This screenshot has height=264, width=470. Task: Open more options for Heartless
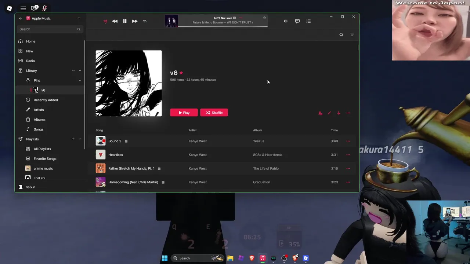point(348,155)
